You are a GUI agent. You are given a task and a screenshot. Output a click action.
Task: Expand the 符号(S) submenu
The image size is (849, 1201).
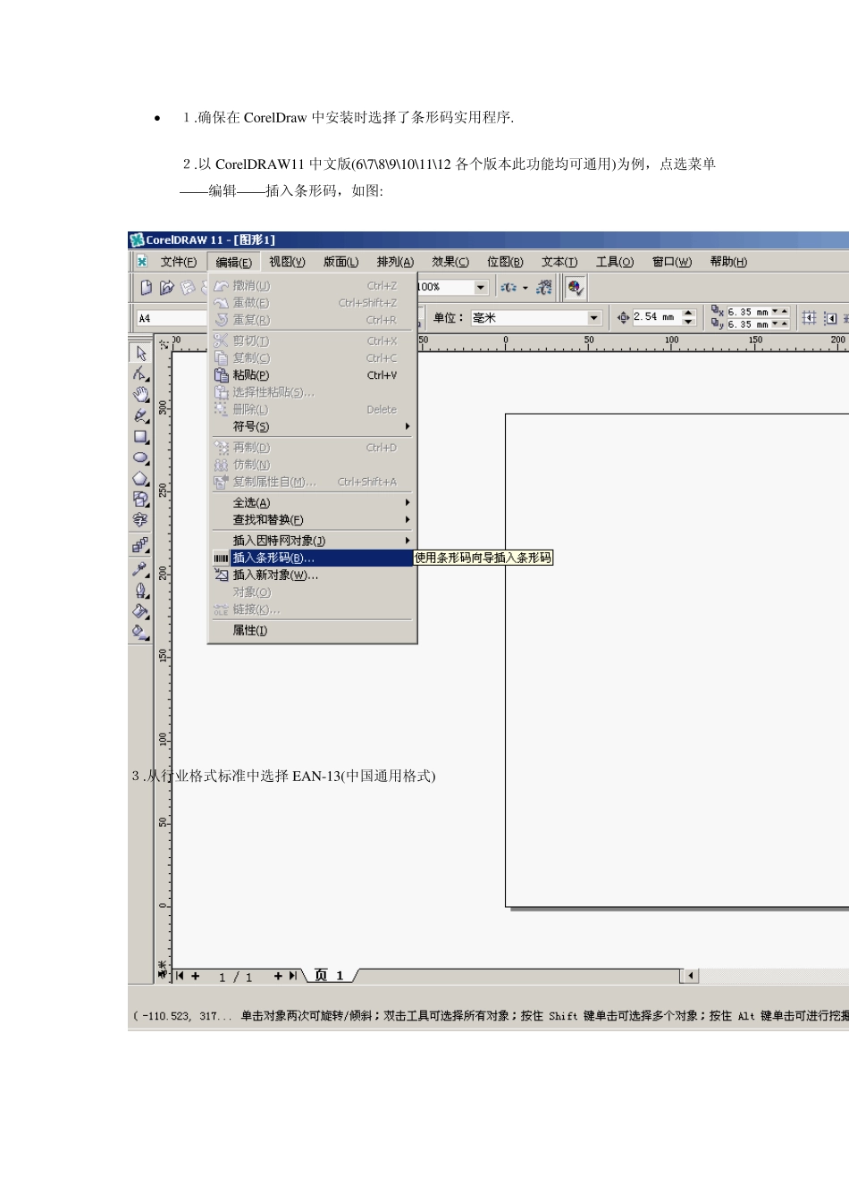pyautogui.click(x=408, y=427)
